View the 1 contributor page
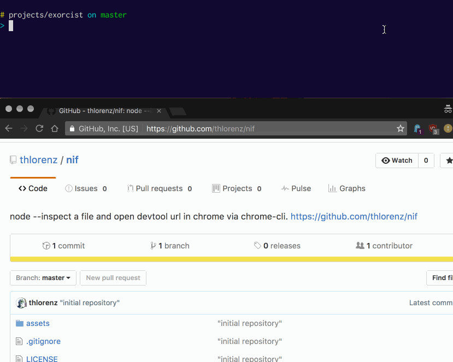 coord(384,246)
